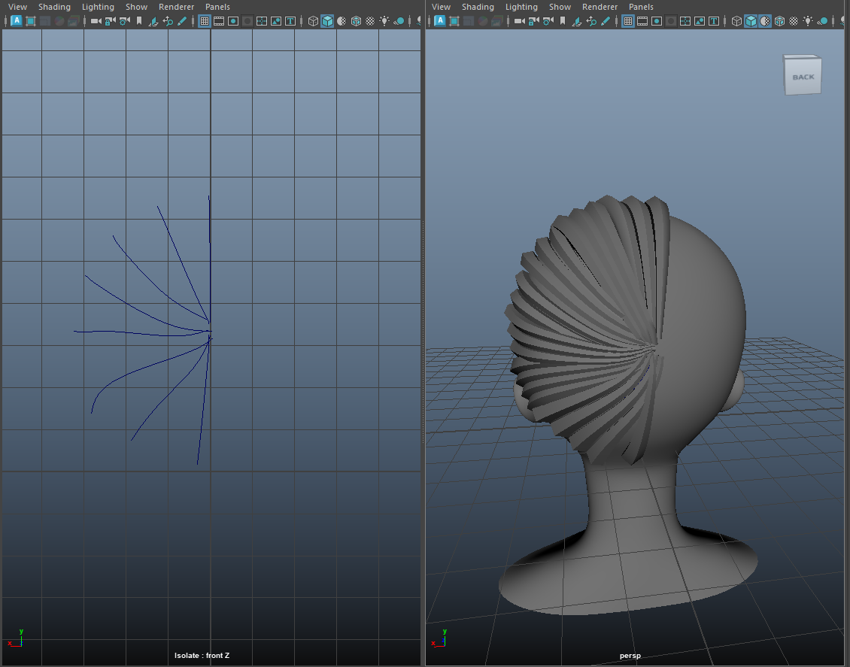Open the View menu in persp panel
The height and width of the screenshot is (667, 850).
441,7
